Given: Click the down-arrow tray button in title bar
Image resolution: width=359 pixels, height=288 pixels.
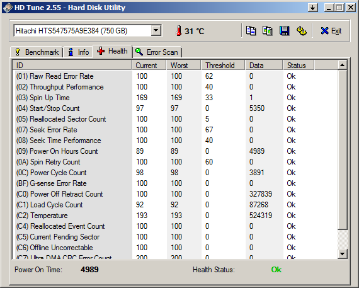Looking at the screenshot, I should click(x=313, y=8).
